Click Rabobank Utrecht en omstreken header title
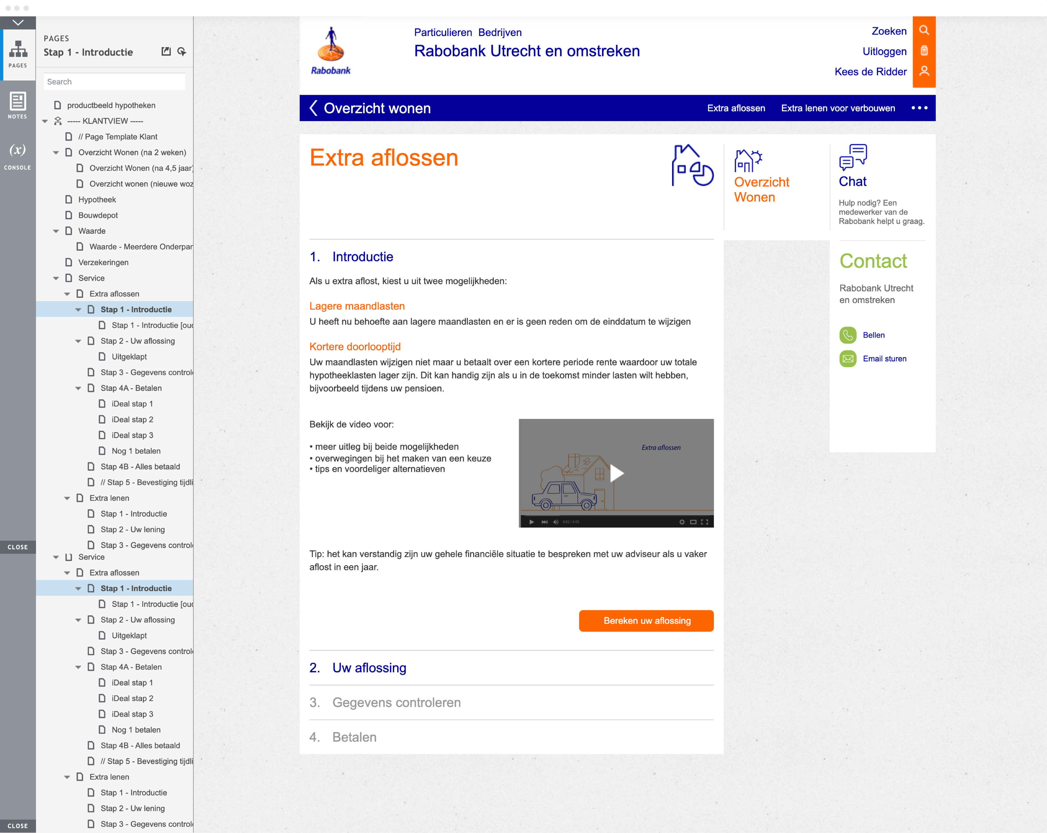Screen dimensions: 1047x833 pyautogui.click(x=527, y=51)
